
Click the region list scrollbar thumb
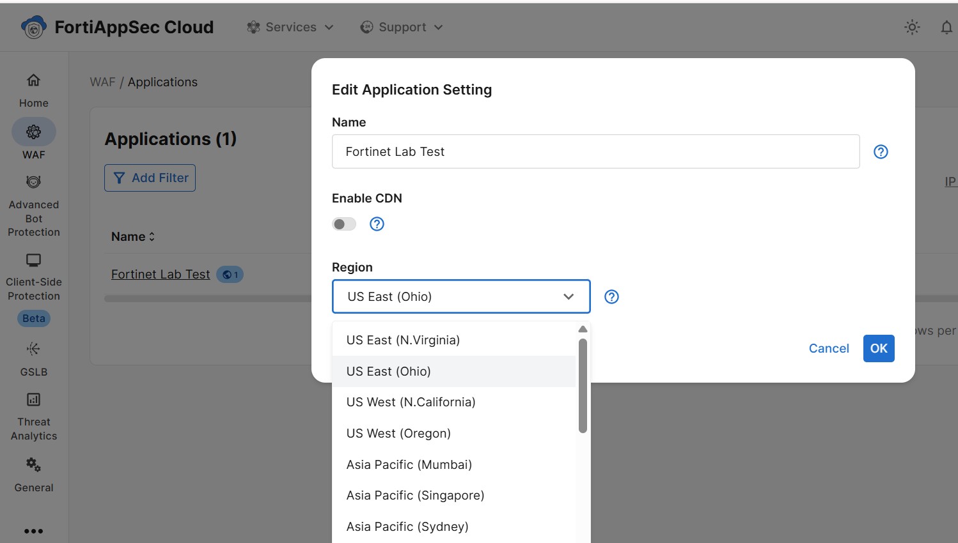583,386
